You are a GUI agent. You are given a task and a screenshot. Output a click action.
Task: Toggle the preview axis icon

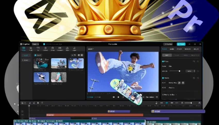(177, 103)
